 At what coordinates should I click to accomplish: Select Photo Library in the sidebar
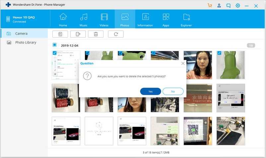tap(26, 42)
